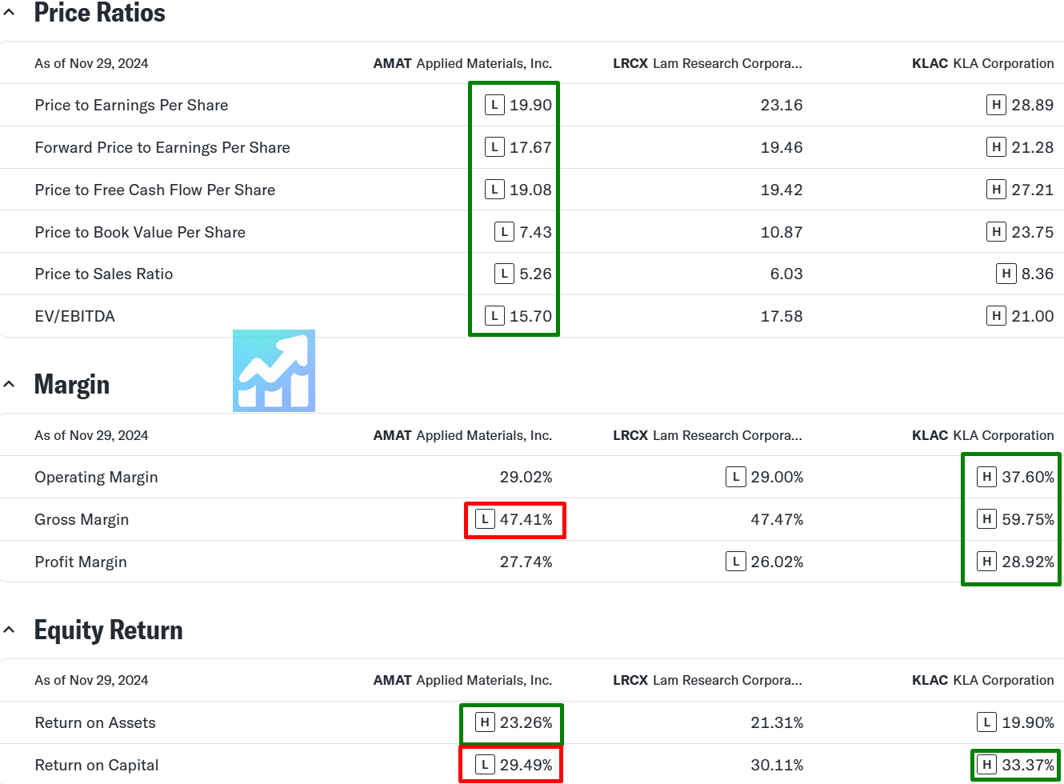
Task: Open LRCX Lam Research in Margin header
Action: click(707, 435)
